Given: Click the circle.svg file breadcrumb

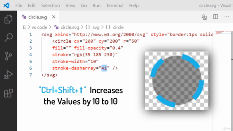Looking at the screenshot, I should click(x=67, y=27).
